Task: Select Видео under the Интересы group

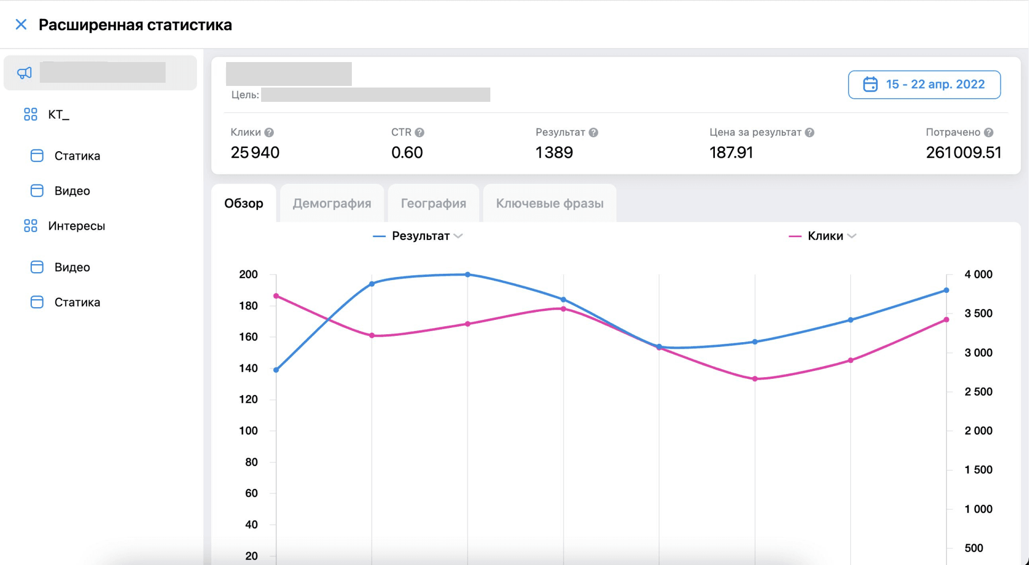Action: click(x=72, y=267)
